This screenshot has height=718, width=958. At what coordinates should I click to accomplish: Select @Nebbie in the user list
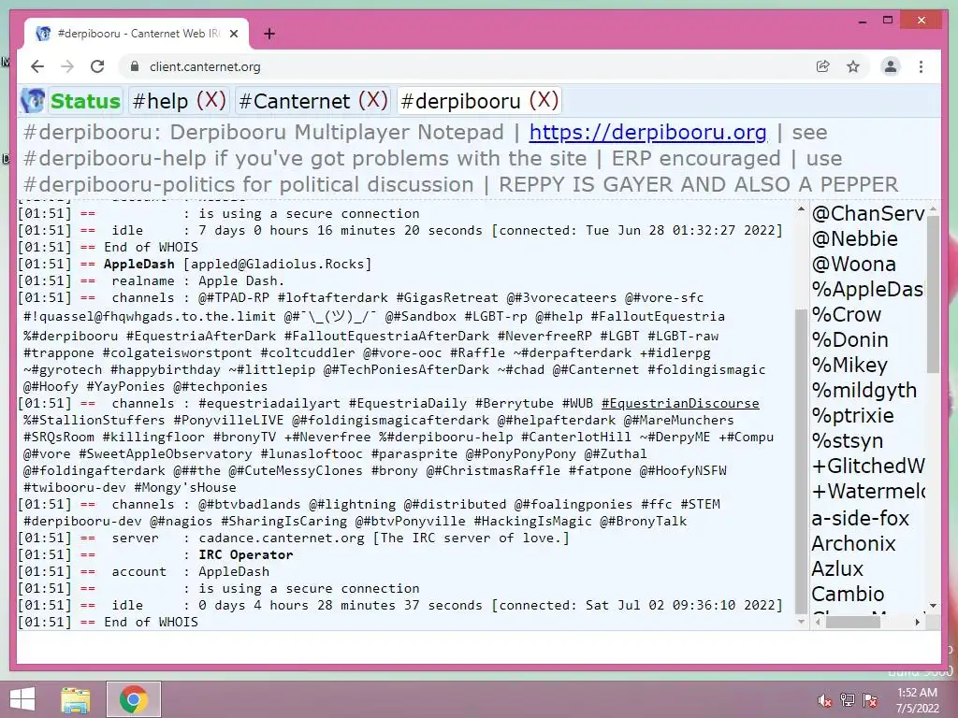coord(855,238)
